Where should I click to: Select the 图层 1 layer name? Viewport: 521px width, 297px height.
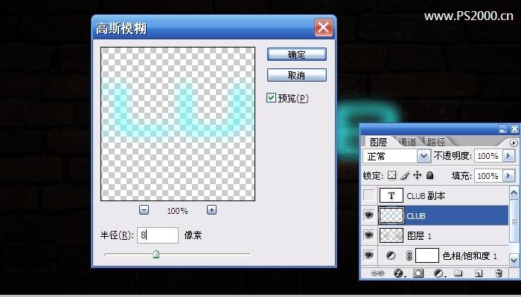pyautogui.click(x=419, y=235)
